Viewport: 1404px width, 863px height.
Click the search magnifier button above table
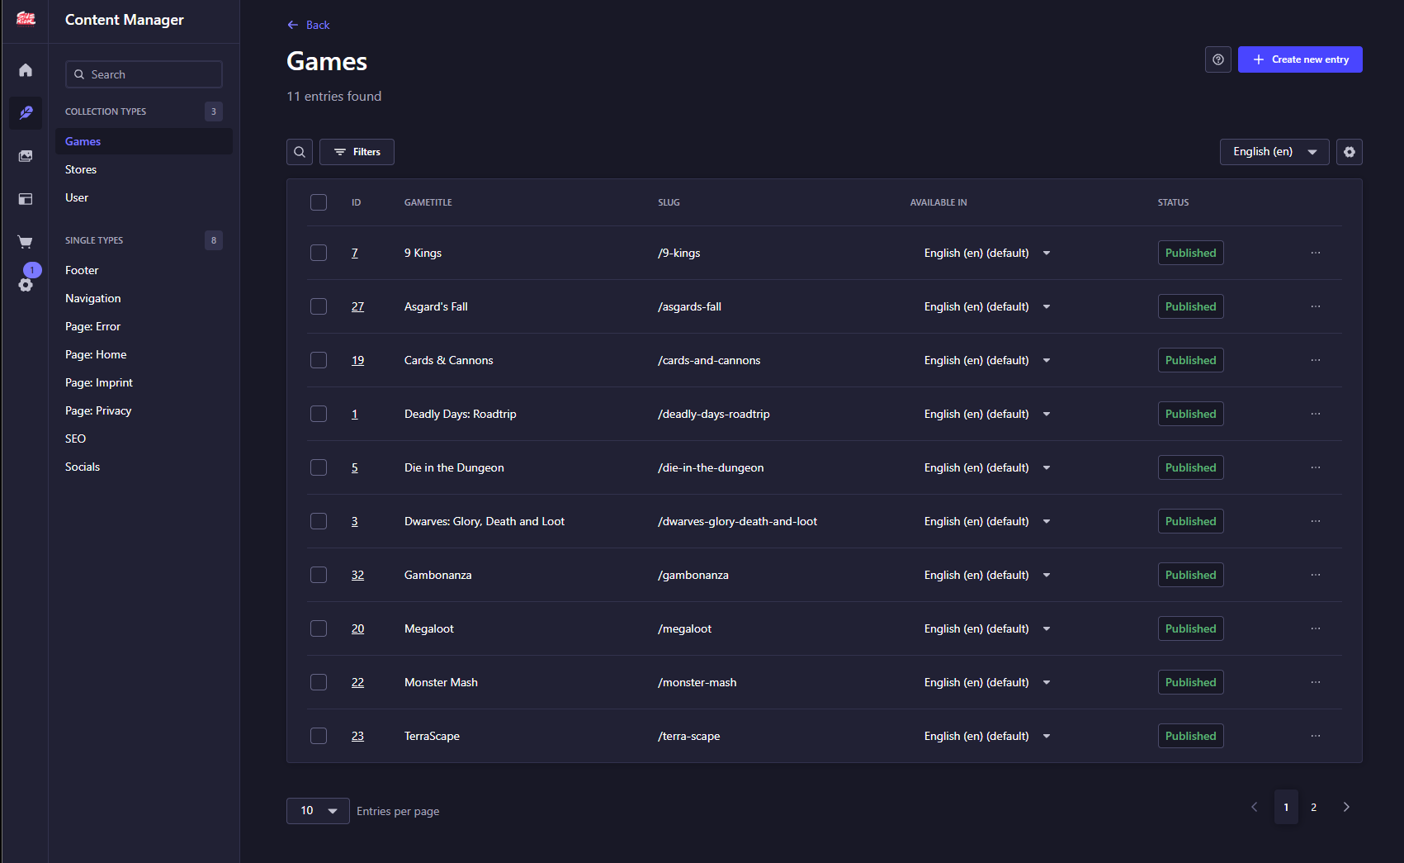[x=300, y=152]
